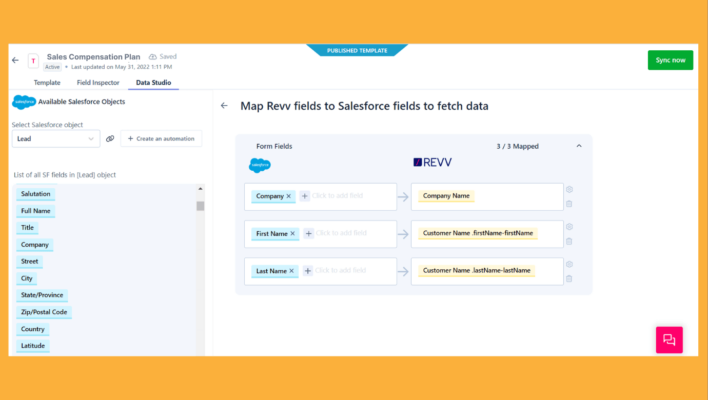Delete the lastName mapping row
The image size is (708, 400).
pos(569,278)
